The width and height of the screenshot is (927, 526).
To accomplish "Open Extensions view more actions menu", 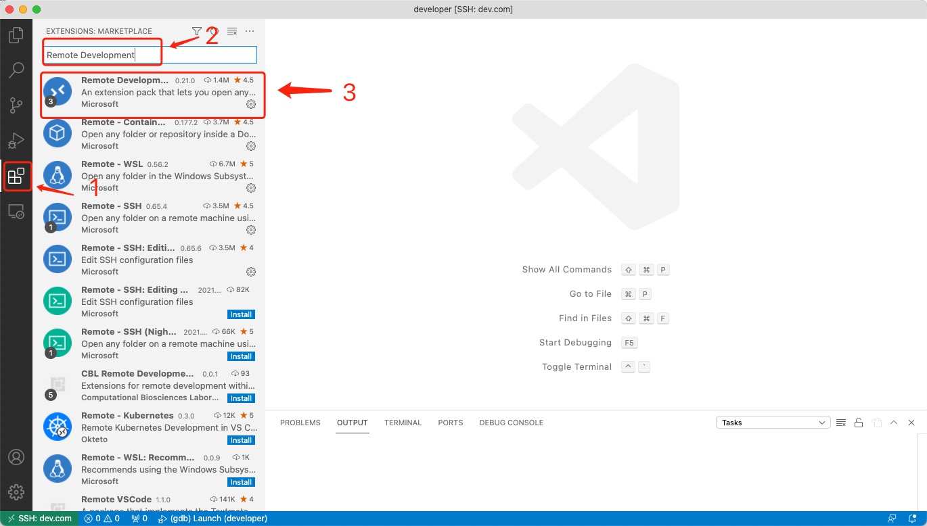I will [250, 31].
